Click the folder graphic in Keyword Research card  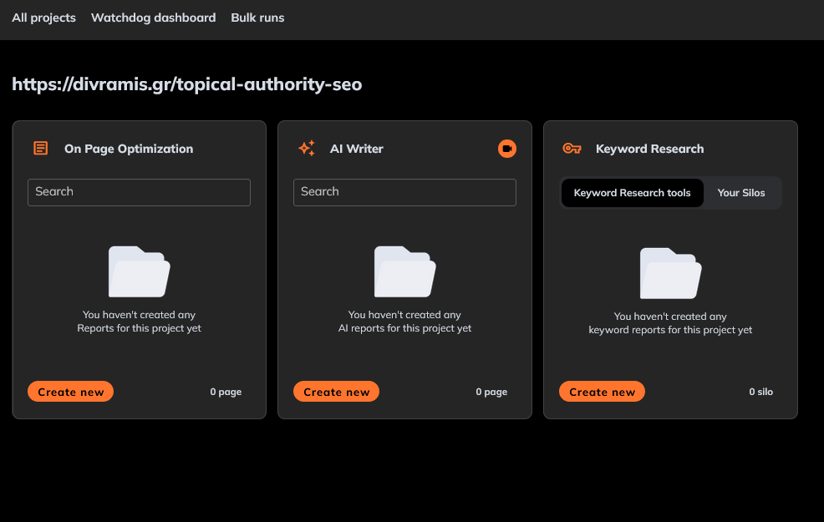(670, 273)
